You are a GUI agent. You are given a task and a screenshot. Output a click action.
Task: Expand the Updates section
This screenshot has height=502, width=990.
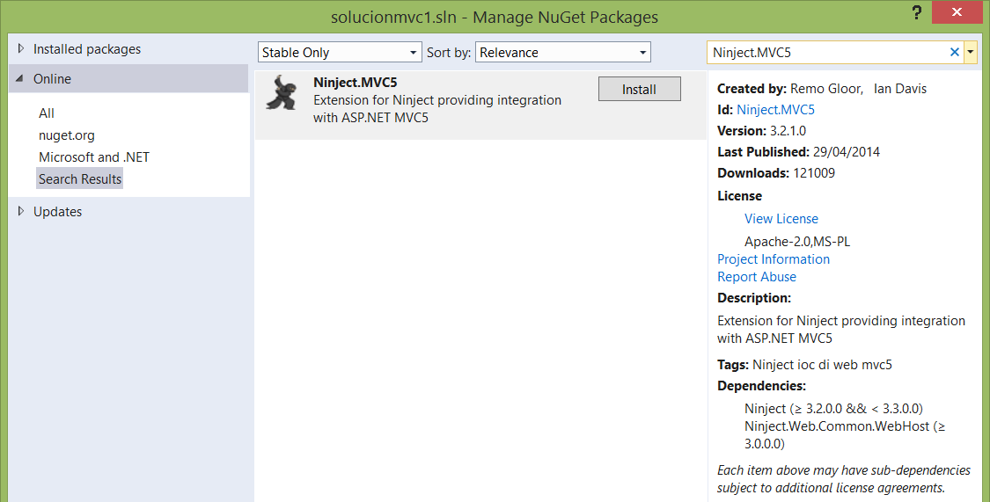[x=21, y=211]
